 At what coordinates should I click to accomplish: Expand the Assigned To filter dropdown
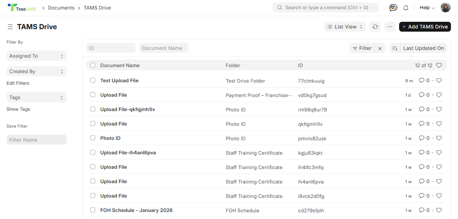click(x=36, y=56)
